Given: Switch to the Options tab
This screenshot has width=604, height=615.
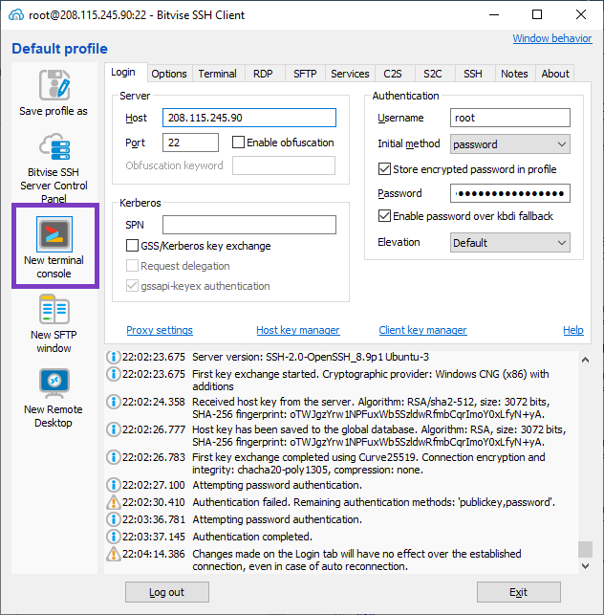Looking at the screenshot, I should 169,74.
